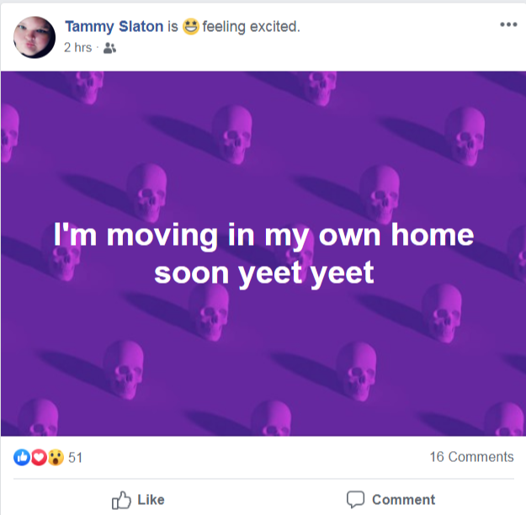Click the friends audience privacy icon

(109, 48)
